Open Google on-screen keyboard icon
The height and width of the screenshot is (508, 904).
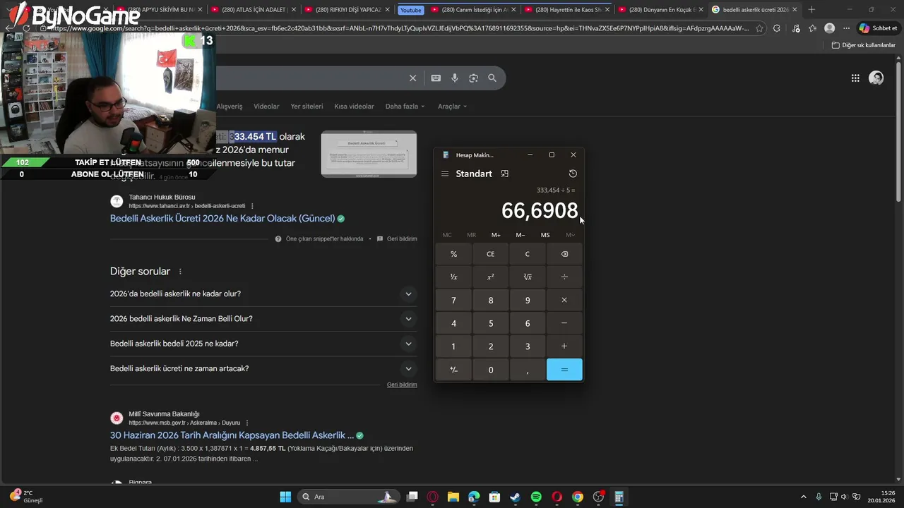pos(436,78)
